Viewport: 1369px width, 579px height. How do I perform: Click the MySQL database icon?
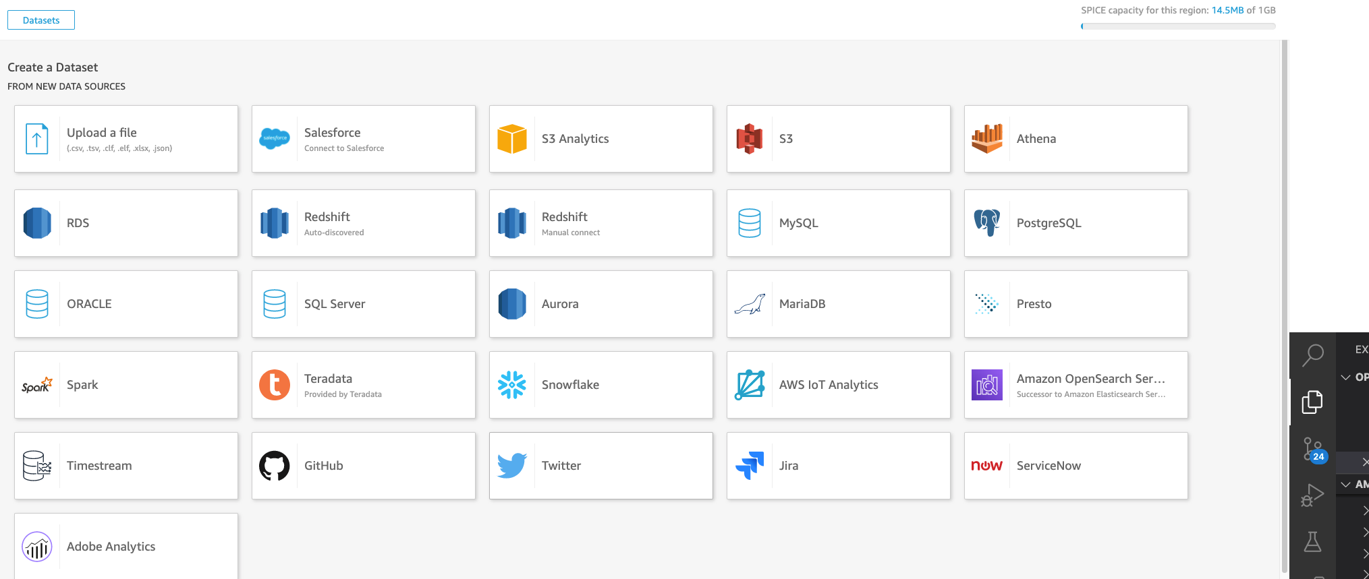(x=750, y=223)
